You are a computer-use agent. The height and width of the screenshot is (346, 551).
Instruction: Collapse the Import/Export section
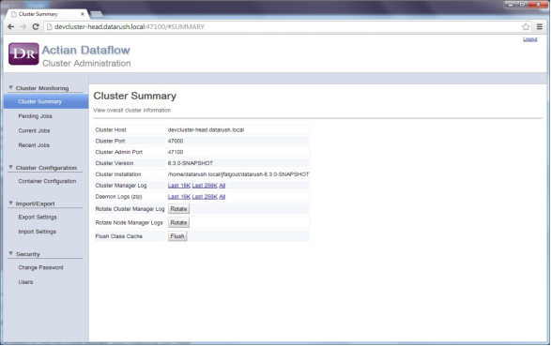click(10, 203)
